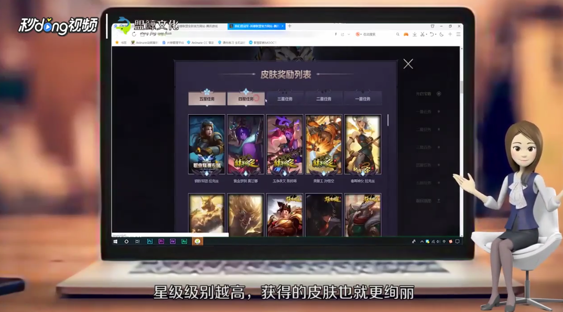Close the skin reward list popup
The image size is (563, 312).
(x=408, y=64)
